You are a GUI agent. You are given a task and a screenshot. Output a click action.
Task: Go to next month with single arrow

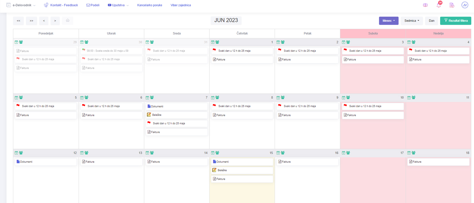pyautogui.click(x=55, y=21)
